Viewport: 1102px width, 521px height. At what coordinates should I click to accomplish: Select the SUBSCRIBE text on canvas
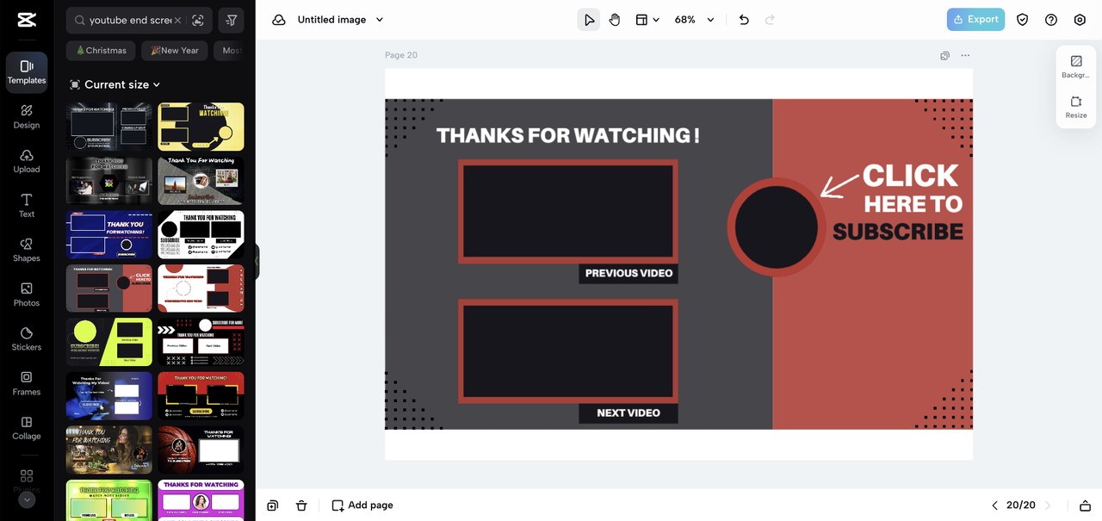pos(898,231)
